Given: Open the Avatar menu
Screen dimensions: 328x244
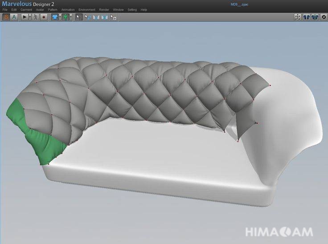Looking at the screenshot, I should [40, 10].
